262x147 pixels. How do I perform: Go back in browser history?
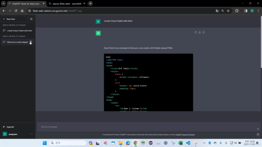4,11
